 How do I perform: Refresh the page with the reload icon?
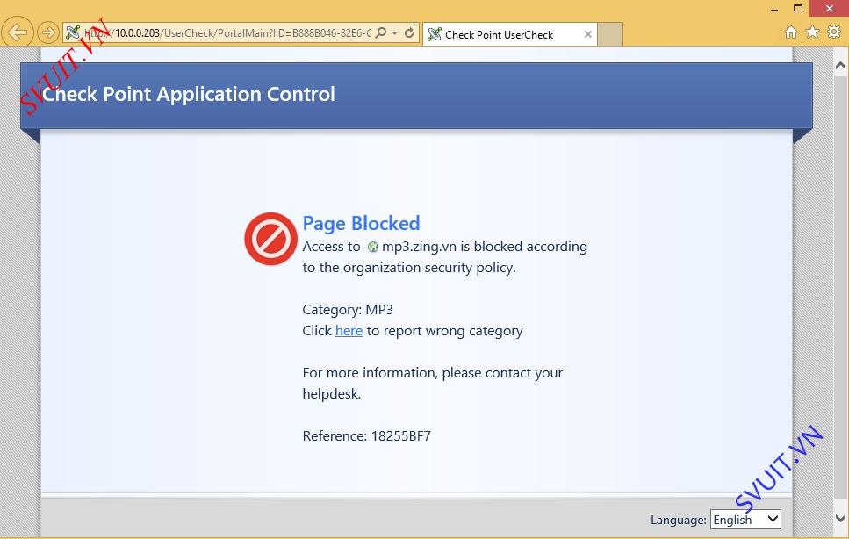pos(409,33)
